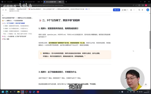Click the plus icon to create new

click(x=142, y=10)
